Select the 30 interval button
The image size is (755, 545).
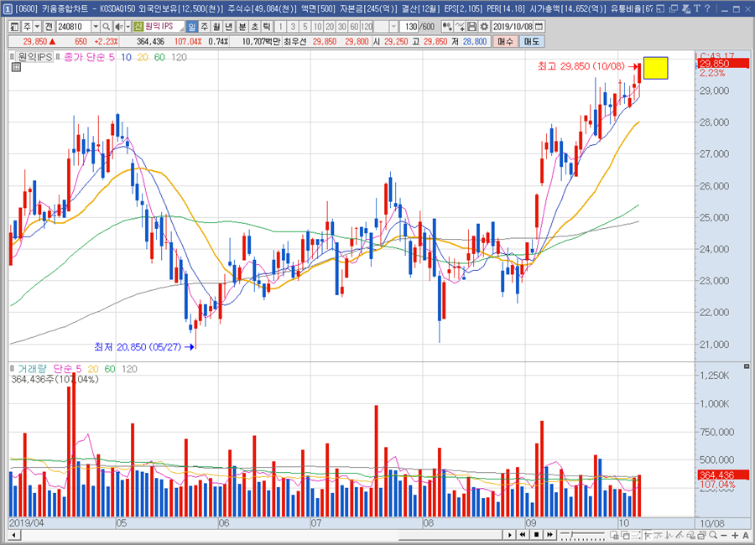coord(342,27)
